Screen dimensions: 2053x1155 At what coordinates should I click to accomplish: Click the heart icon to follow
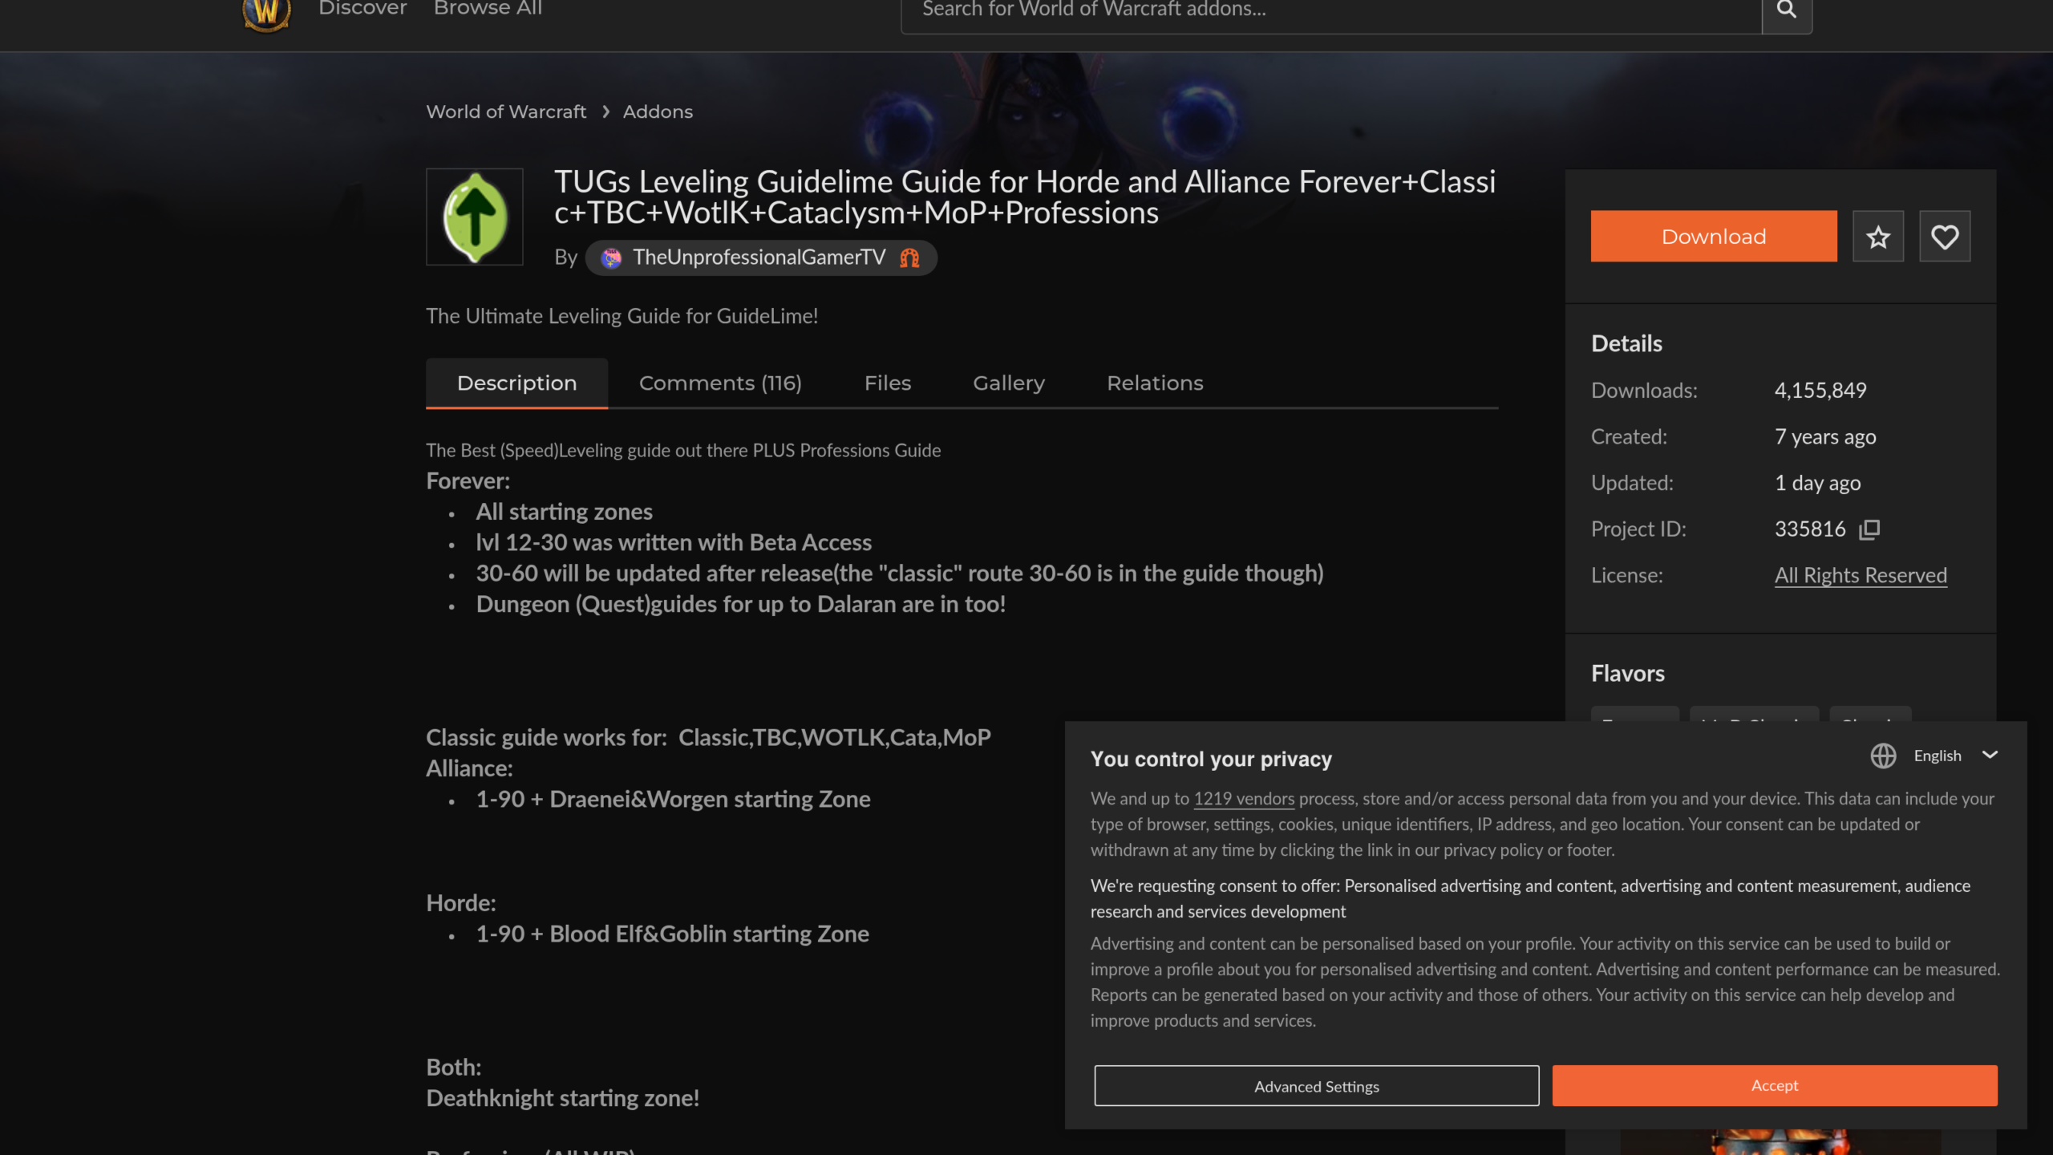coord(1945,237)
